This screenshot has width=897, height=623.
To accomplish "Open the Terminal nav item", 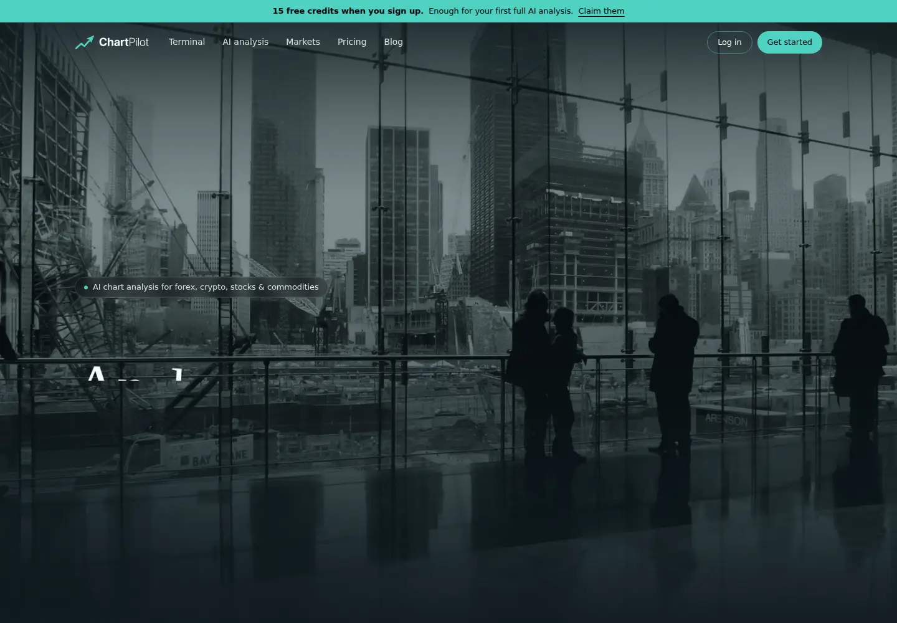I will pos(187,42).
